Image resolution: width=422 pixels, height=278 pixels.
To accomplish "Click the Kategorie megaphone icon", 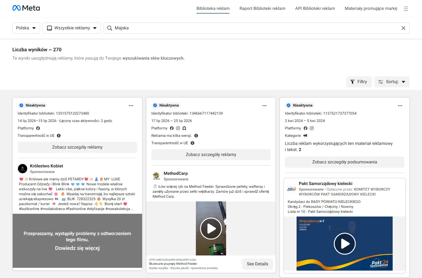I will [305, 136].
